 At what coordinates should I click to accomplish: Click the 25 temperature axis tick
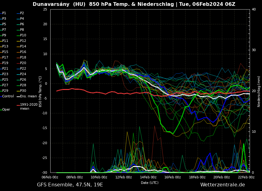coord(45,10)
